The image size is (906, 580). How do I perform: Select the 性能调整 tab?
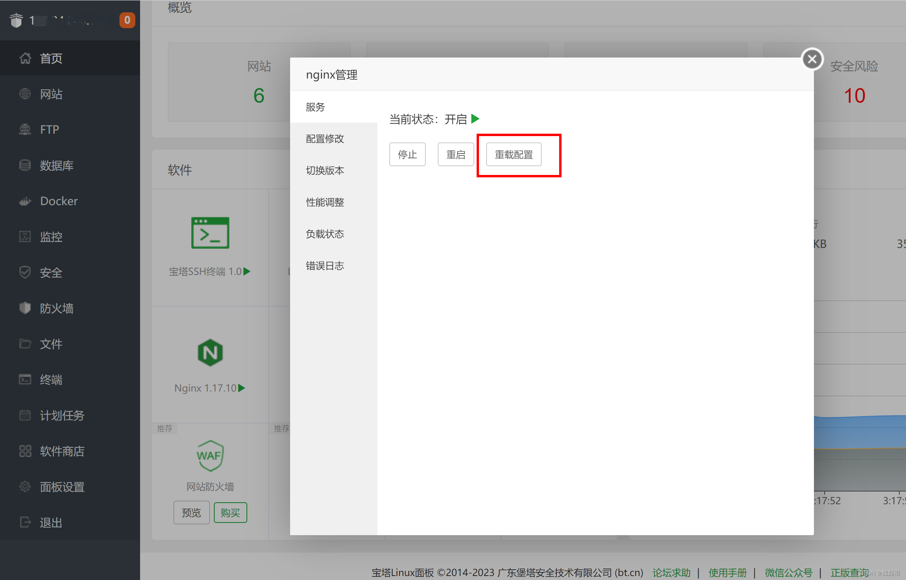pyautogui.click(x=325, y=202)
